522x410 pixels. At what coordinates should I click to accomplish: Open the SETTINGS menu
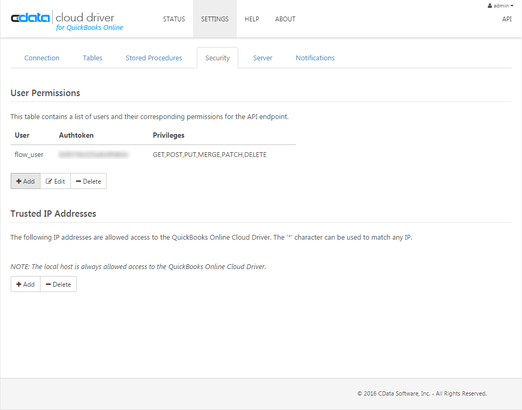[215, 19]
